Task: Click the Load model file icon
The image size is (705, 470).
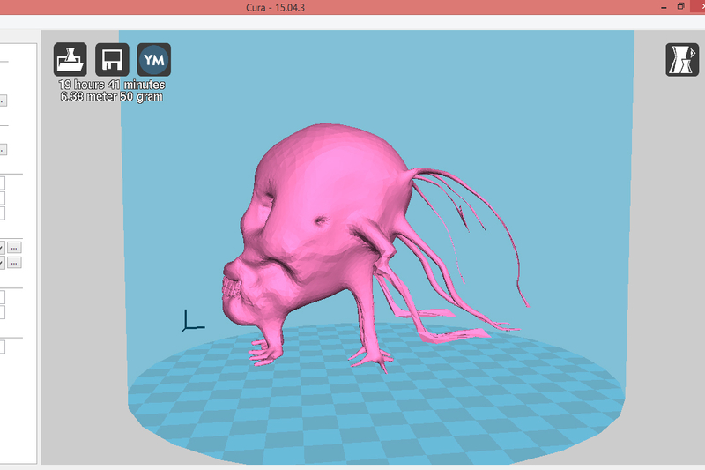Action: (70, 60)
